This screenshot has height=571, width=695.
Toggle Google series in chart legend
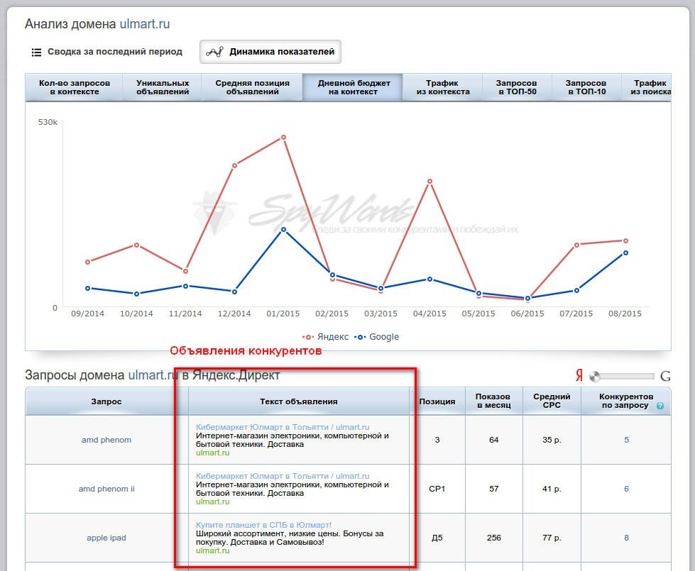point(379,337)
